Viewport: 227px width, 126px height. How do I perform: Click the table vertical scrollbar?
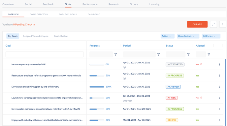pyautogui.click(x=225, y=92)
